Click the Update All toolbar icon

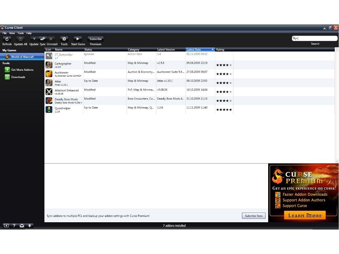pos(21,39)
